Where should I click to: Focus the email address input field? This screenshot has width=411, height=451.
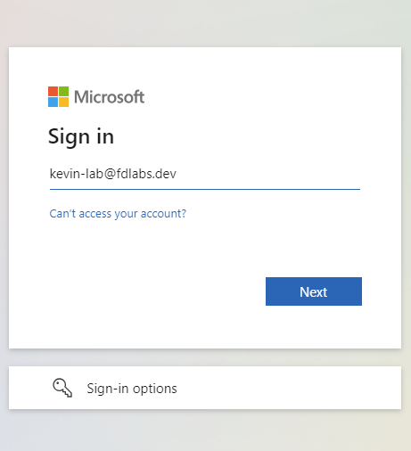point(205,175)
